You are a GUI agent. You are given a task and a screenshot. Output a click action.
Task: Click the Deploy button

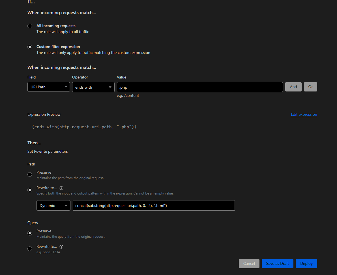pos(306,263)
